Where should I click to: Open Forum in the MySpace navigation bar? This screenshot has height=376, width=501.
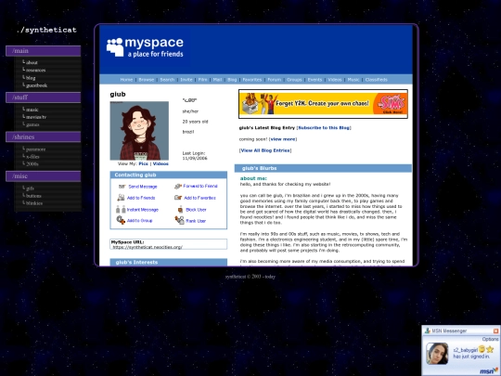(274, 80)
